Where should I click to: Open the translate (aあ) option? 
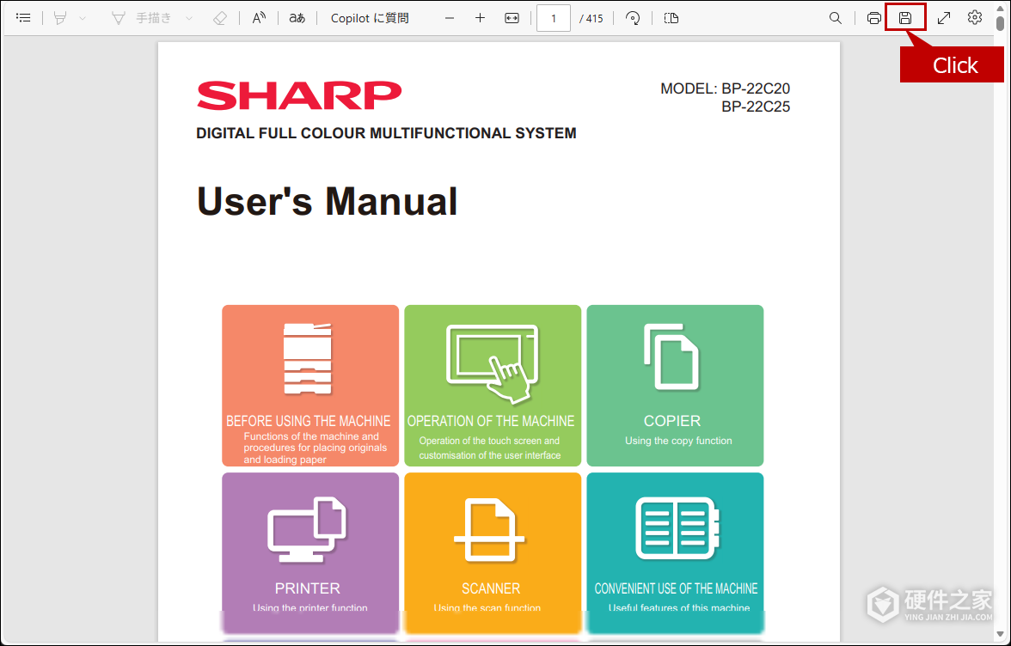pos(297,18)
